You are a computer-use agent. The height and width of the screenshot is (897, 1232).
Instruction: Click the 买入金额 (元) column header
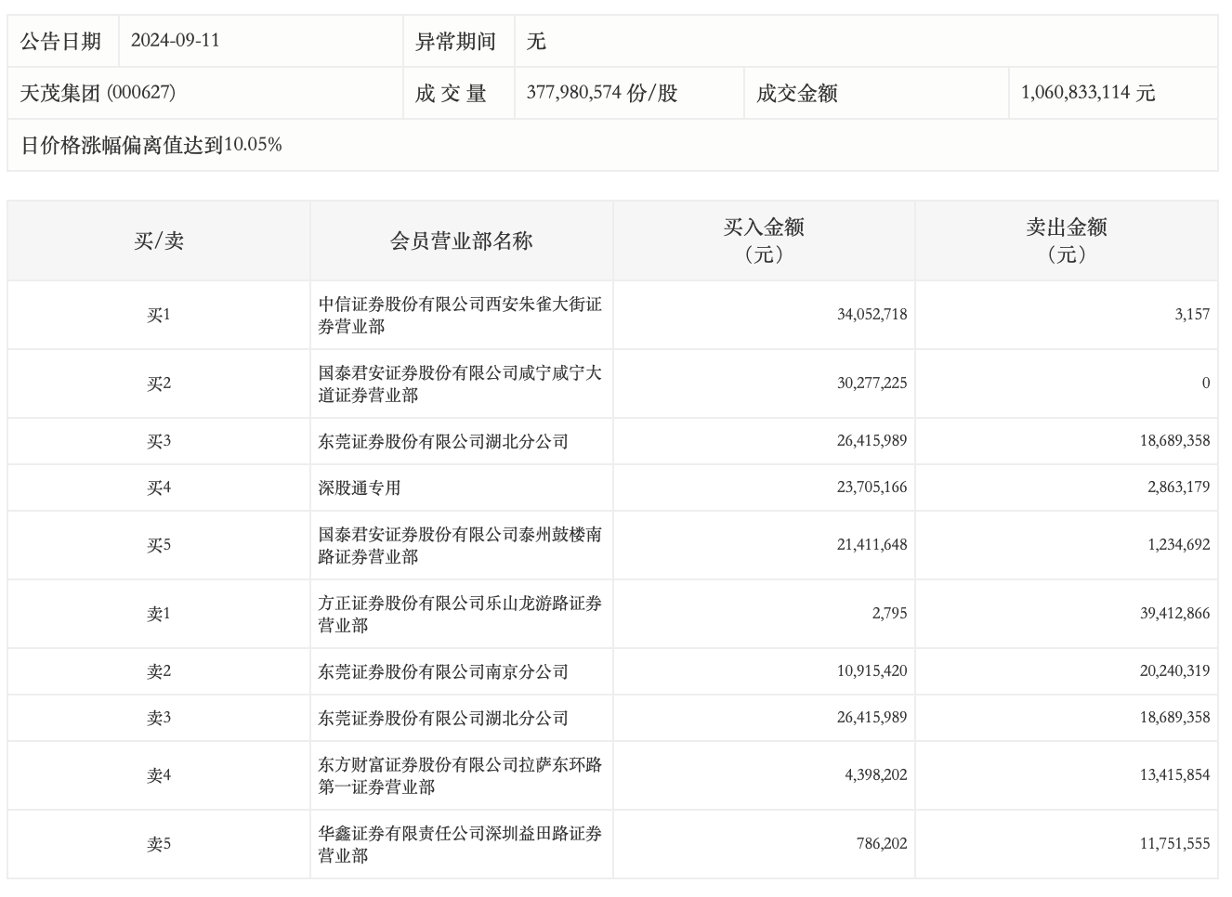tap(764, 240)
